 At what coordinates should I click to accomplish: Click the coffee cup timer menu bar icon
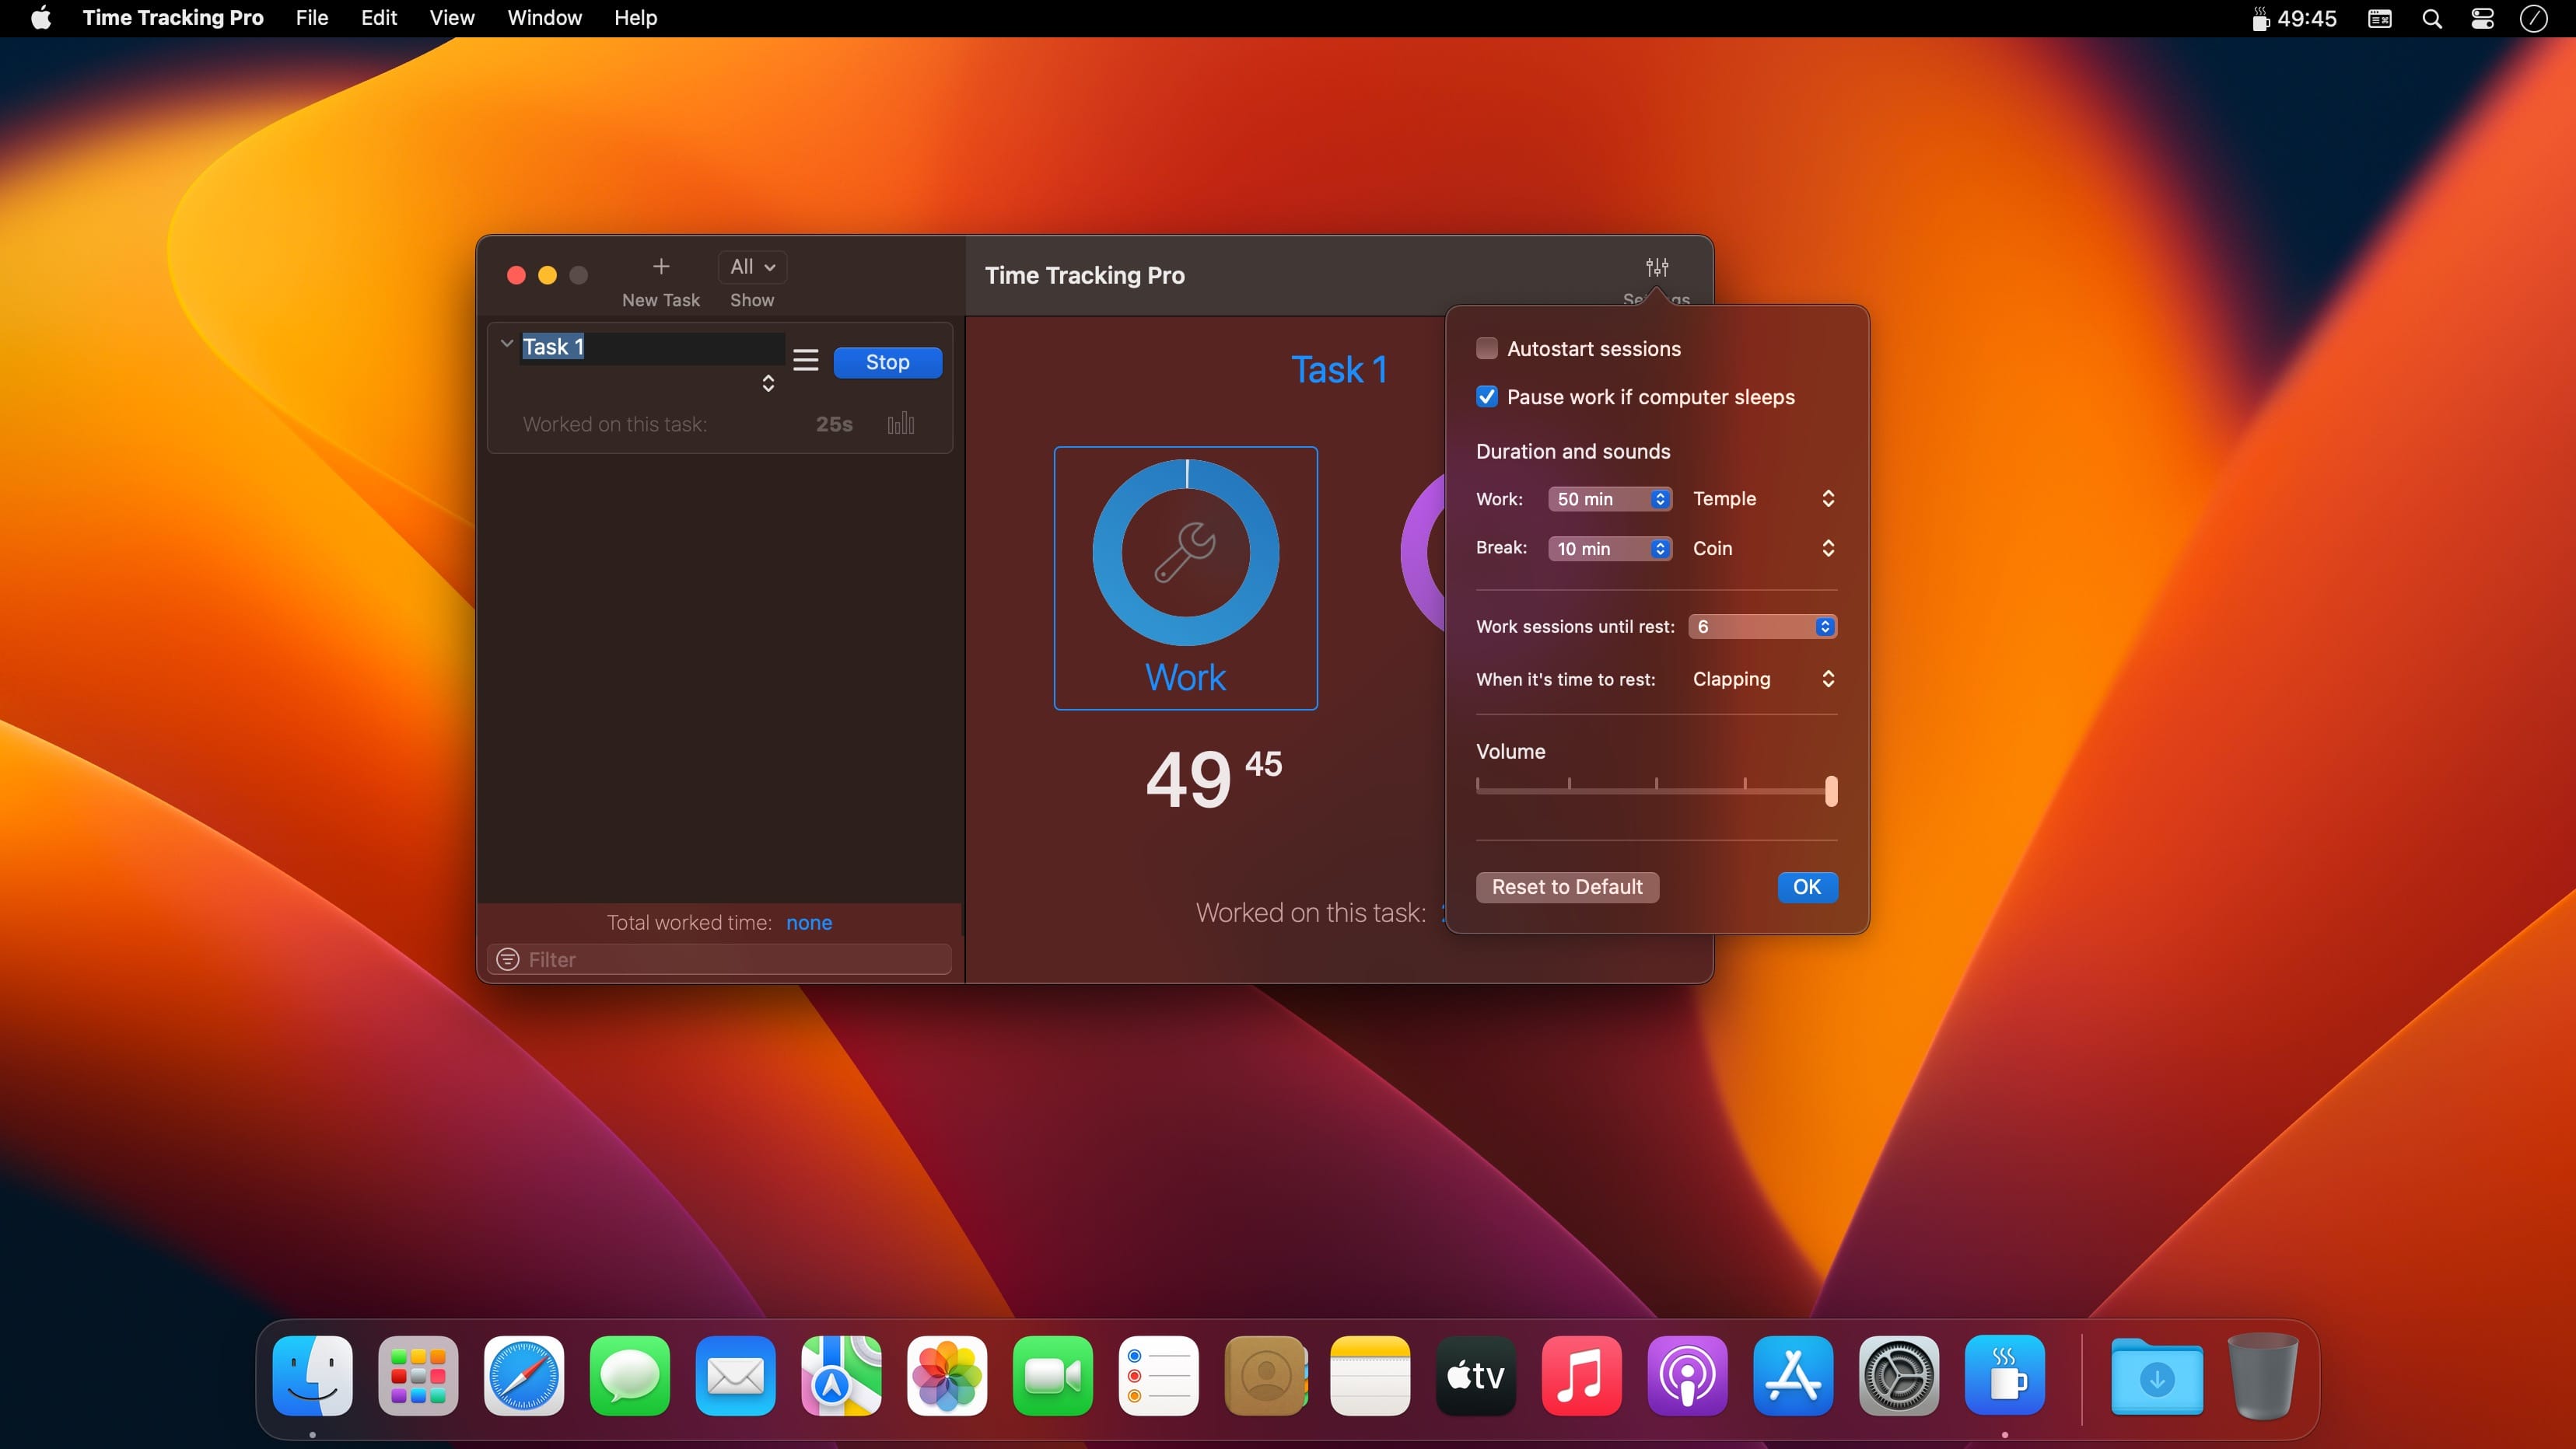2260,18
